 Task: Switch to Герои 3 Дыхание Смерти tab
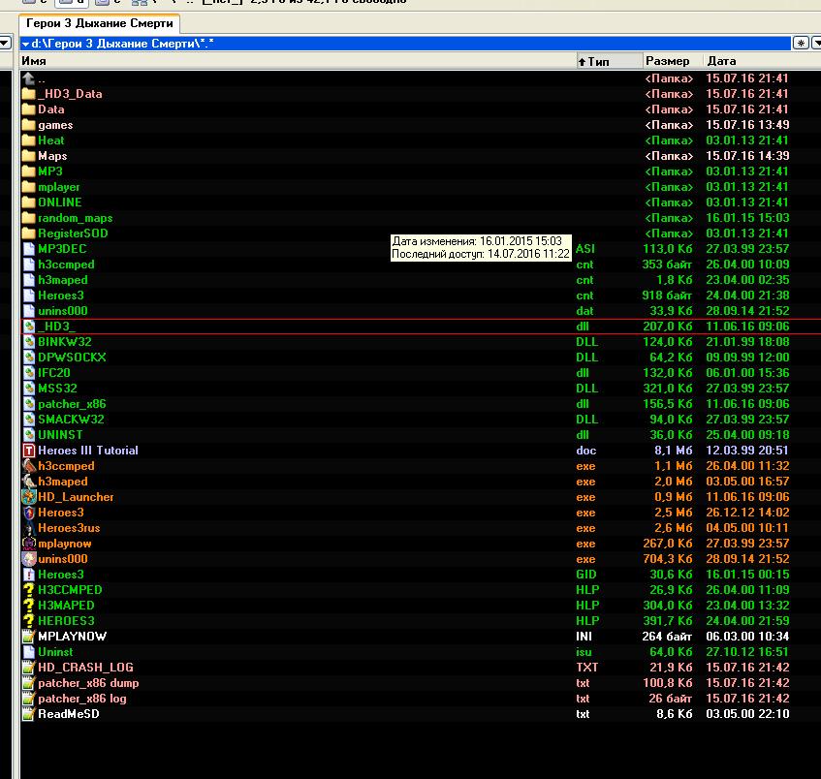click(x=100, y=23)
